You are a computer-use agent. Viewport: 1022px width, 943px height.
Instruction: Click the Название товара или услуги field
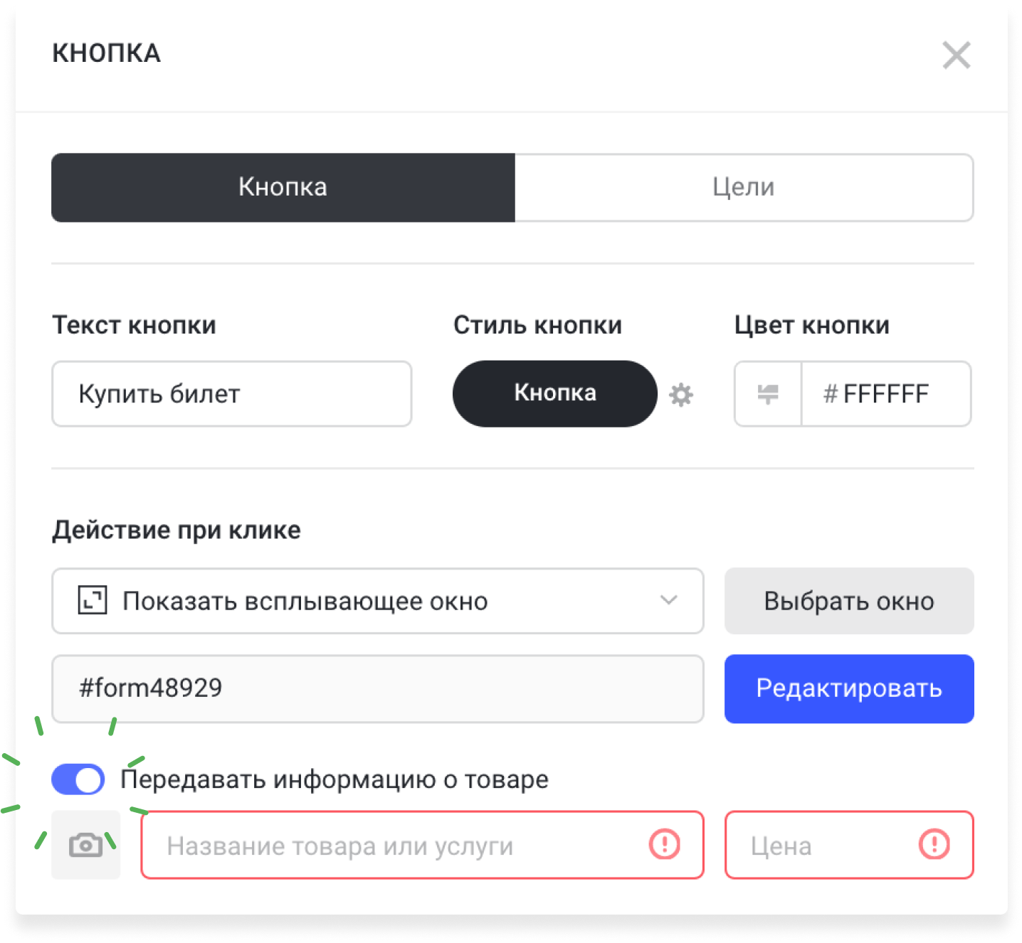422,845
